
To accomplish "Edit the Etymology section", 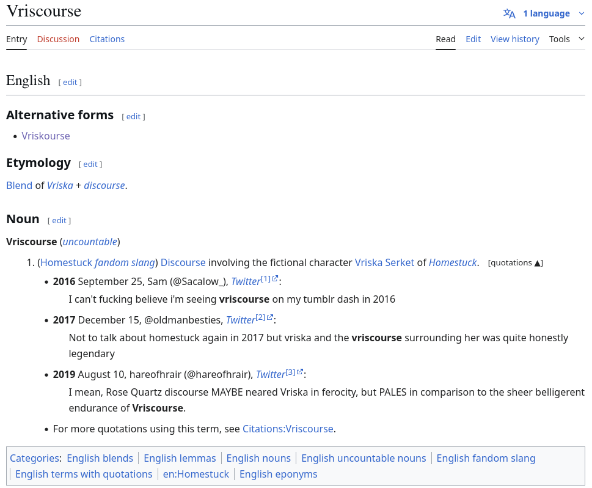I will pyautogui.click(x=90, y=164).
